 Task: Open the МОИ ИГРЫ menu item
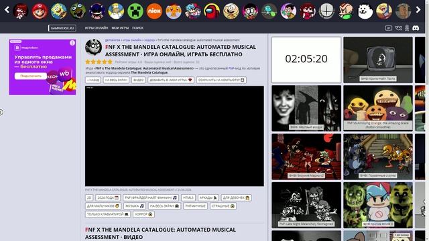click(120, 28)
